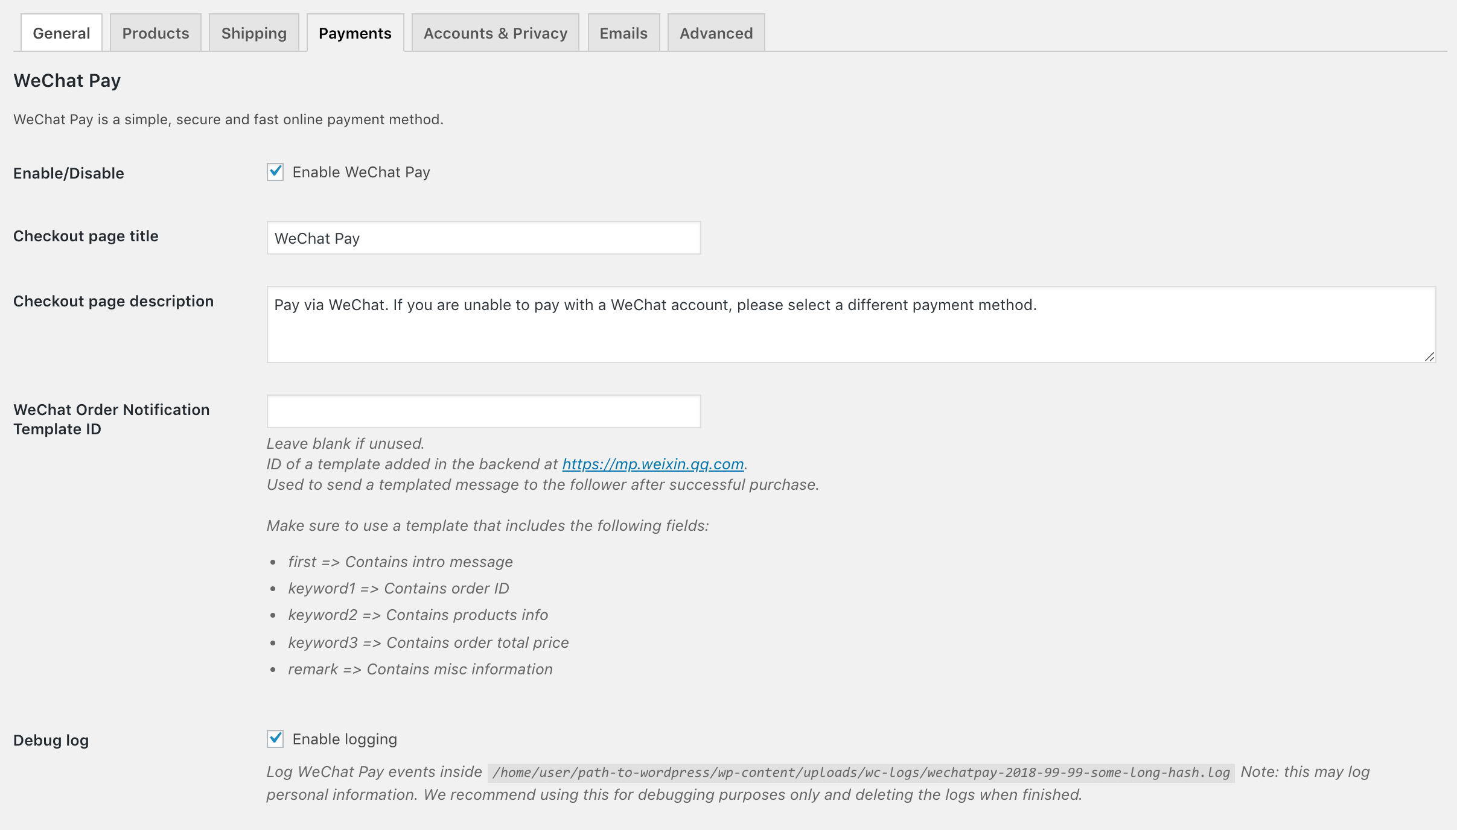
Task: Switch to the Emails tab
Action: pyautogui.click(x=623, y=33)
